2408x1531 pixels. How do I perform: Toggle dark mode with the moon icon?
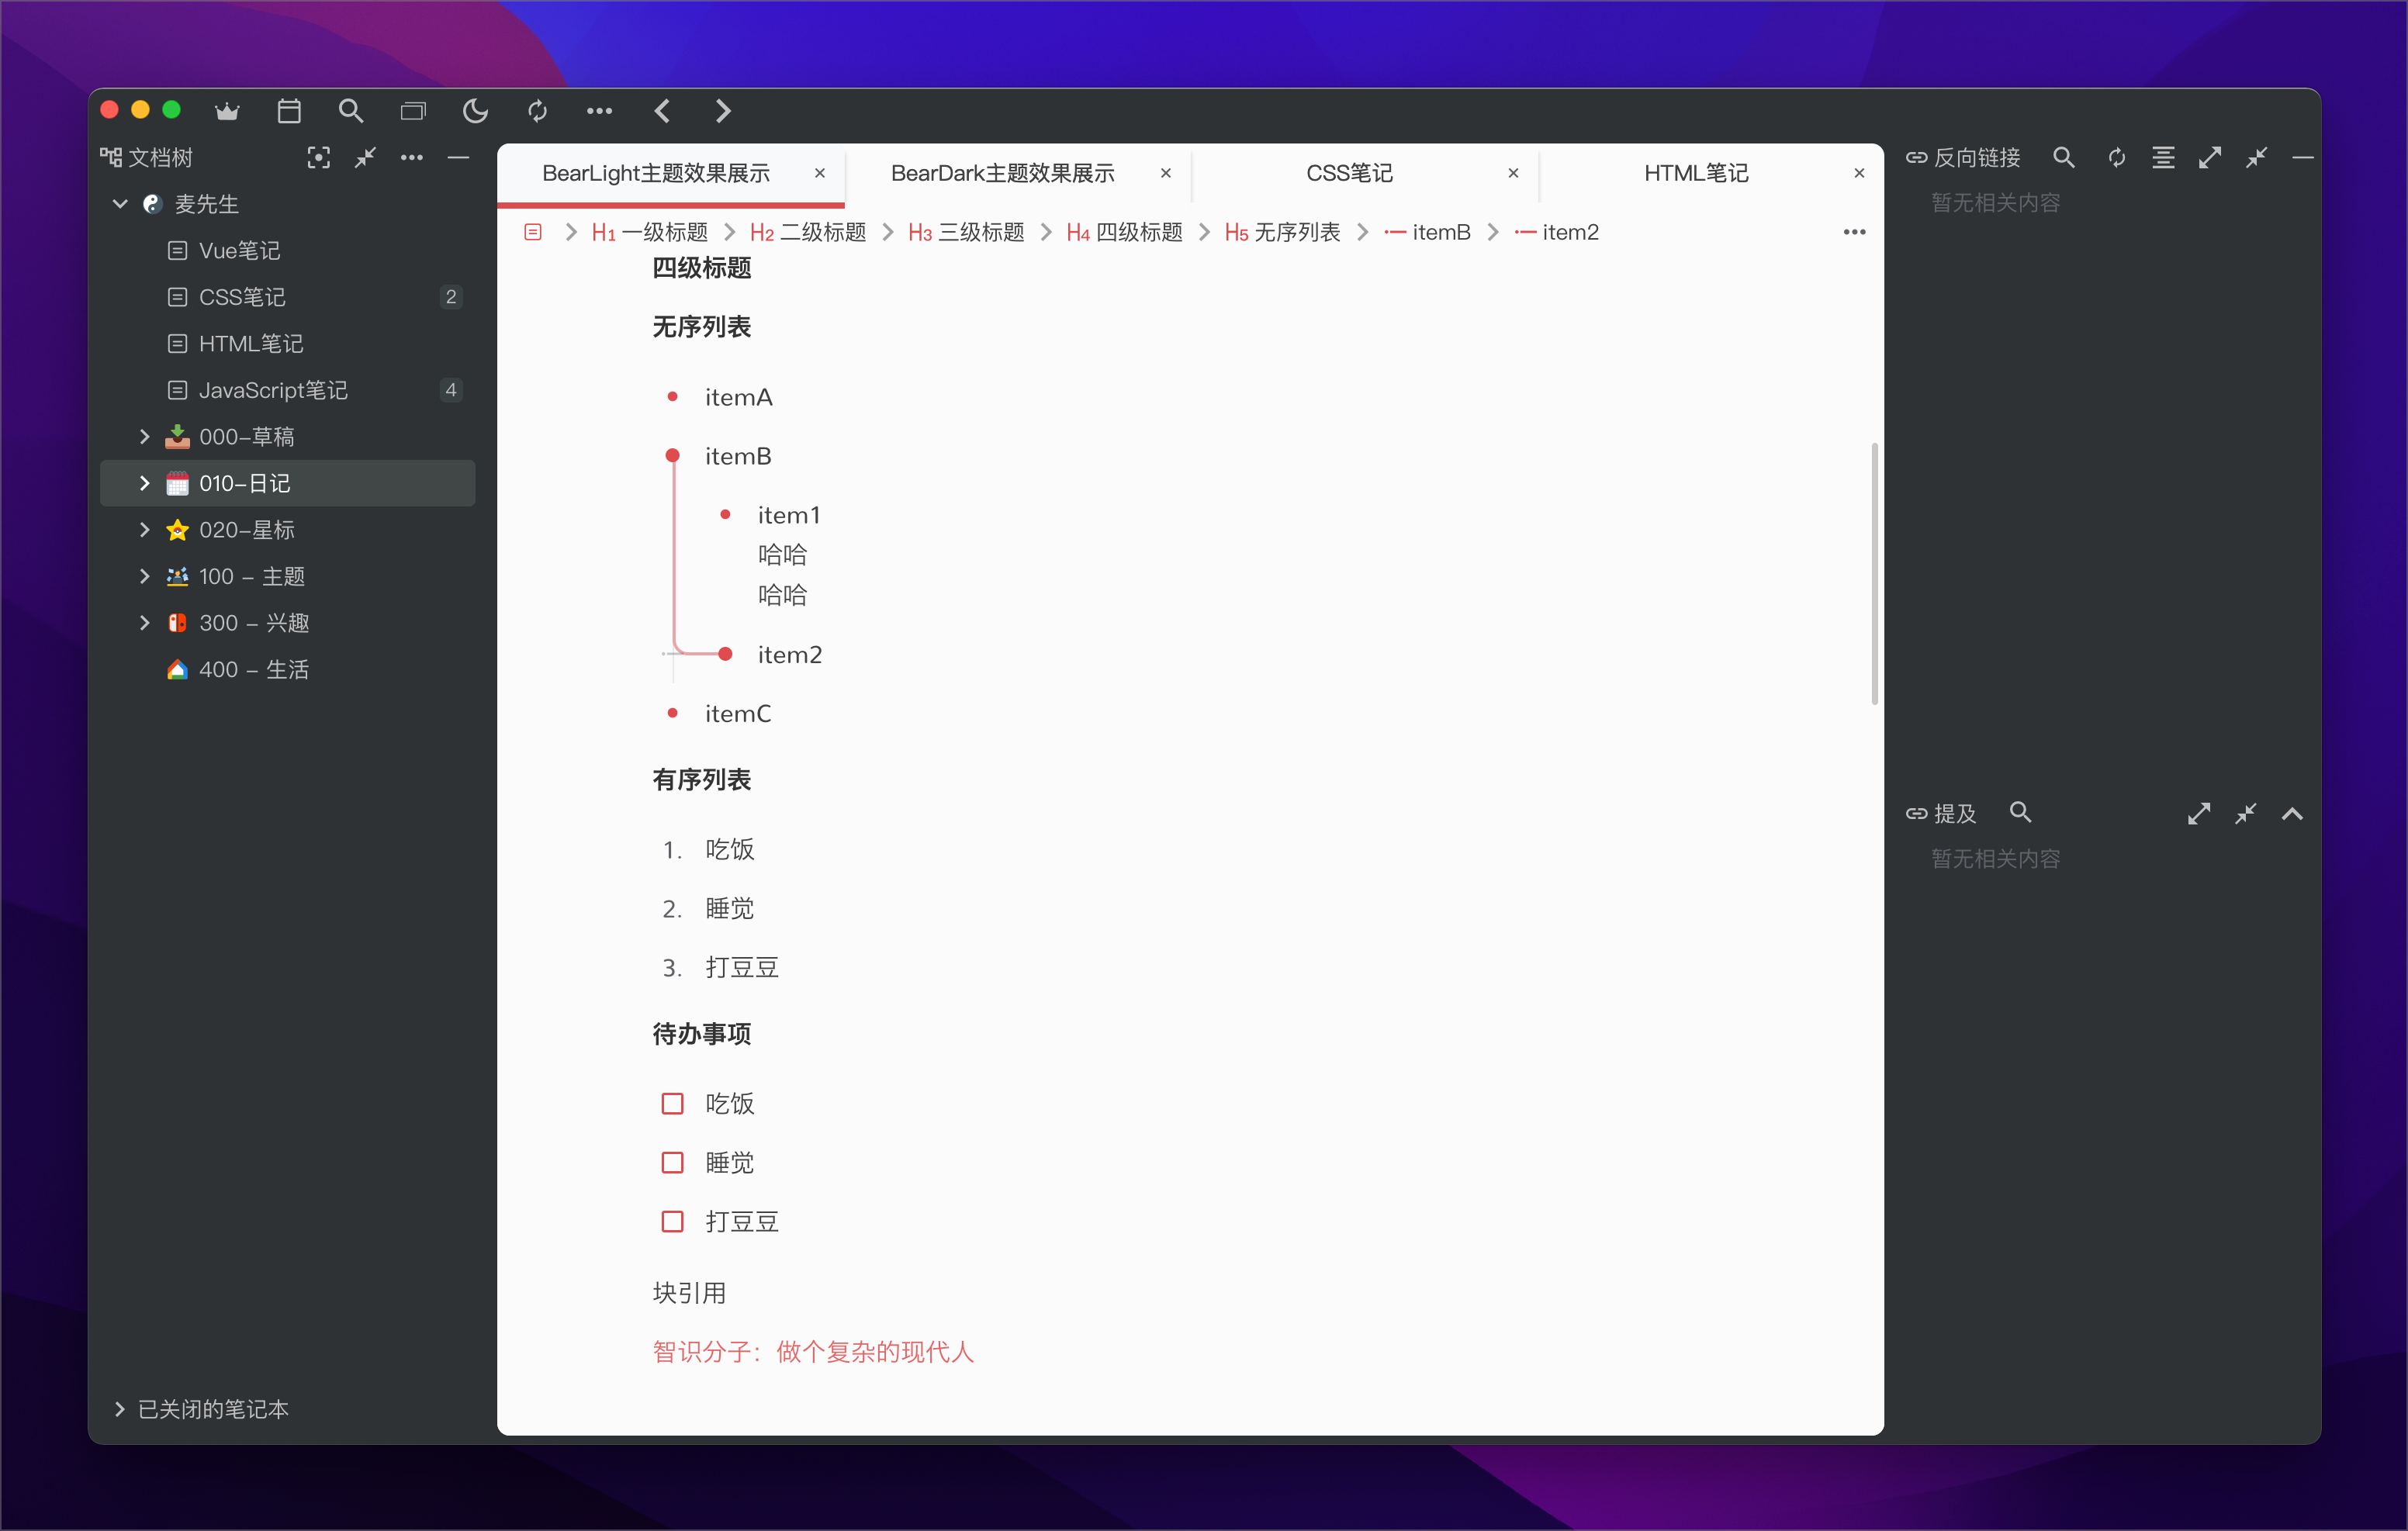click(475, 111)
